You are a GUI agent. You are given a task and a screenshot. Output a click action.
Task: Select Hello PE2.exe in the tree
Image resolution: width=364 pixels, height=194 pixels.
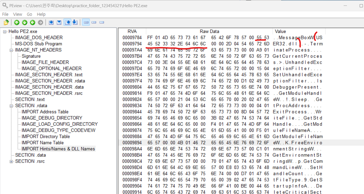click(x=23, y=31)
